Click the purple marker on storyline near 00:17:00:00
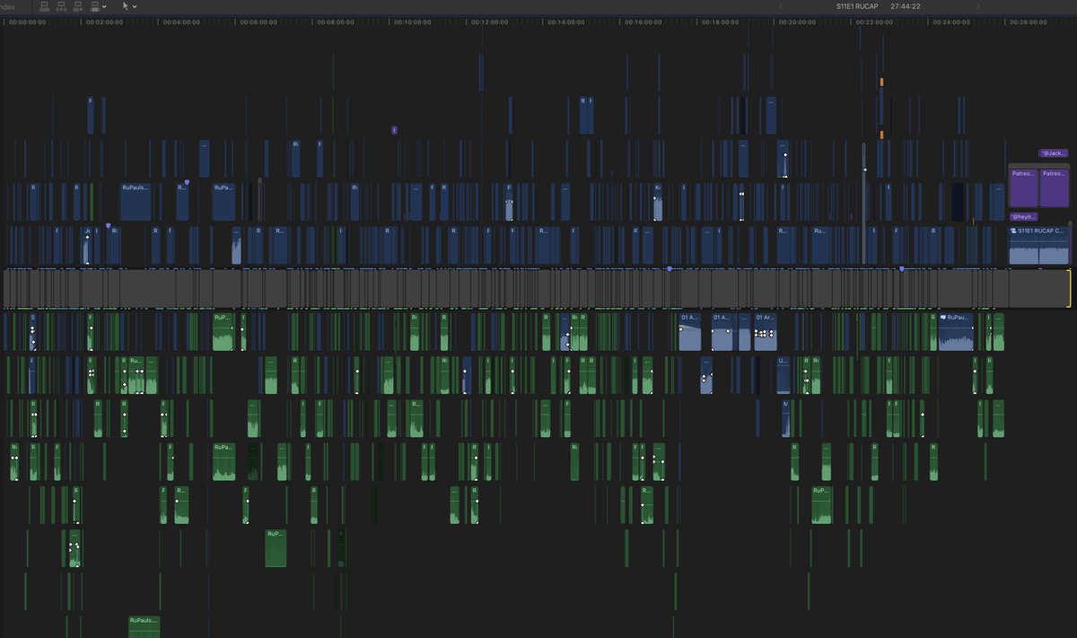The width and height of the screenshot is (1077, 638). pyautogui.click(x=669, y=268)
